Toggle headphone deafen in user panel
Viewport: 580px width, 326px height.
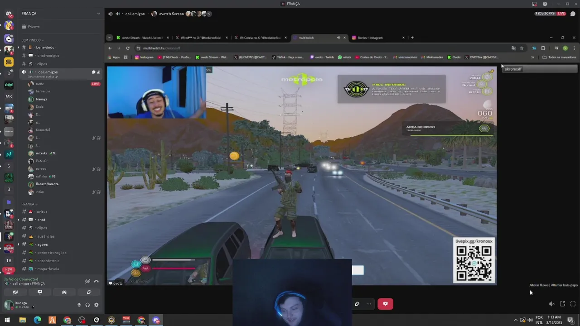87,305
